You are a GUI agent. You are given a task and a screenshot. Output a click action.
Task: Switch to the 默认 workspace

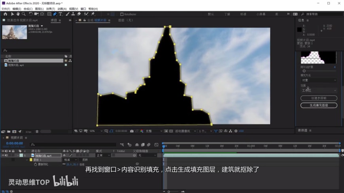click(211, 14)
